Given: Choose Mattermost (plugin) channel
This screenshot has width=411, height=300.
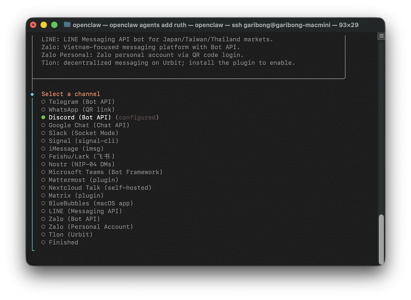Looking at the screenshot, I should [x=80, y=180].
